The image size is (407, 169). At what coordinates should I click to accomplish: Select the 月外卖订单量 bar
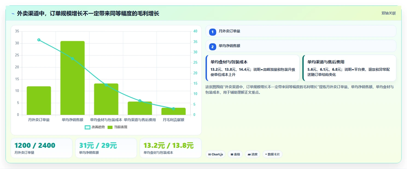pos(39,101)
